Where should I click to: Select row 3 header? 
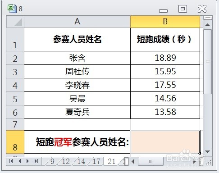coord(15,72)
